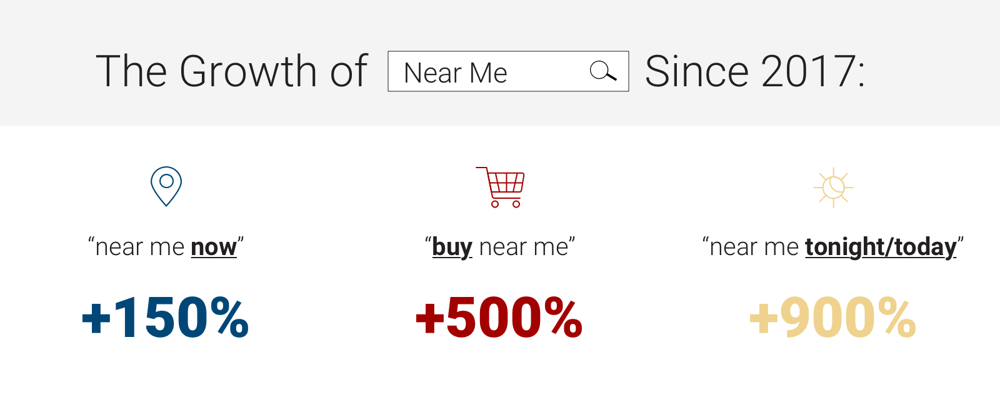Focus the Near Me search box
The width and height of the screenshot is (1000, 407).
(508, 71)
